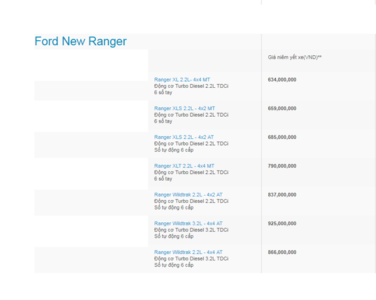The width and height of the screenshot is (376, 300).
Task: Click the 925,000,000 price value
Action: click(x=282, y=223)
